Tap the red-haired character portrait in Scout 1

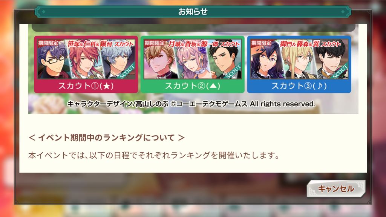(85, 61)
